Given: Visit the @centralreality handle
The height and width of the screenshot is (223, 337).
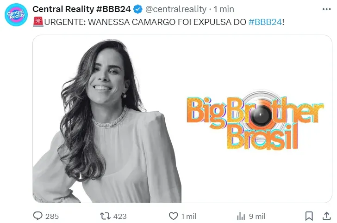Looking at the screenshot, I should [x=176, y=9].
